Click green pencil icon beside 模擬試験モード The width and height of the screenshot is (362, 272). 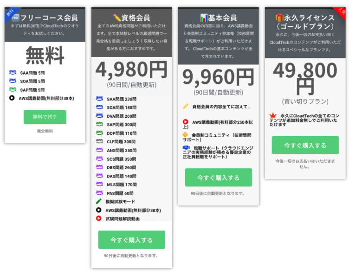click(x=98, y=201)
